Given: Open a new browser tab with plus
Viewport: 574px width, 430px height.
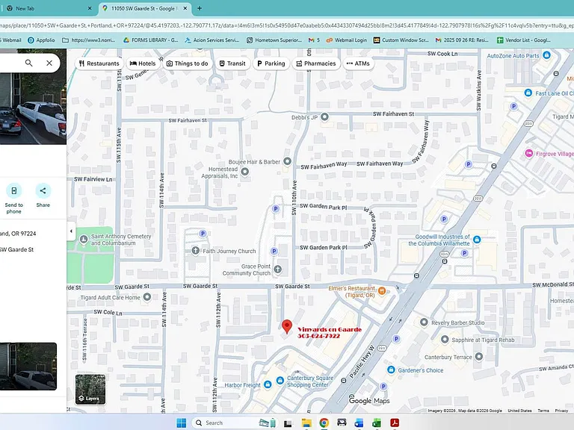Looking at the screenshot, I should click(200, 8).
